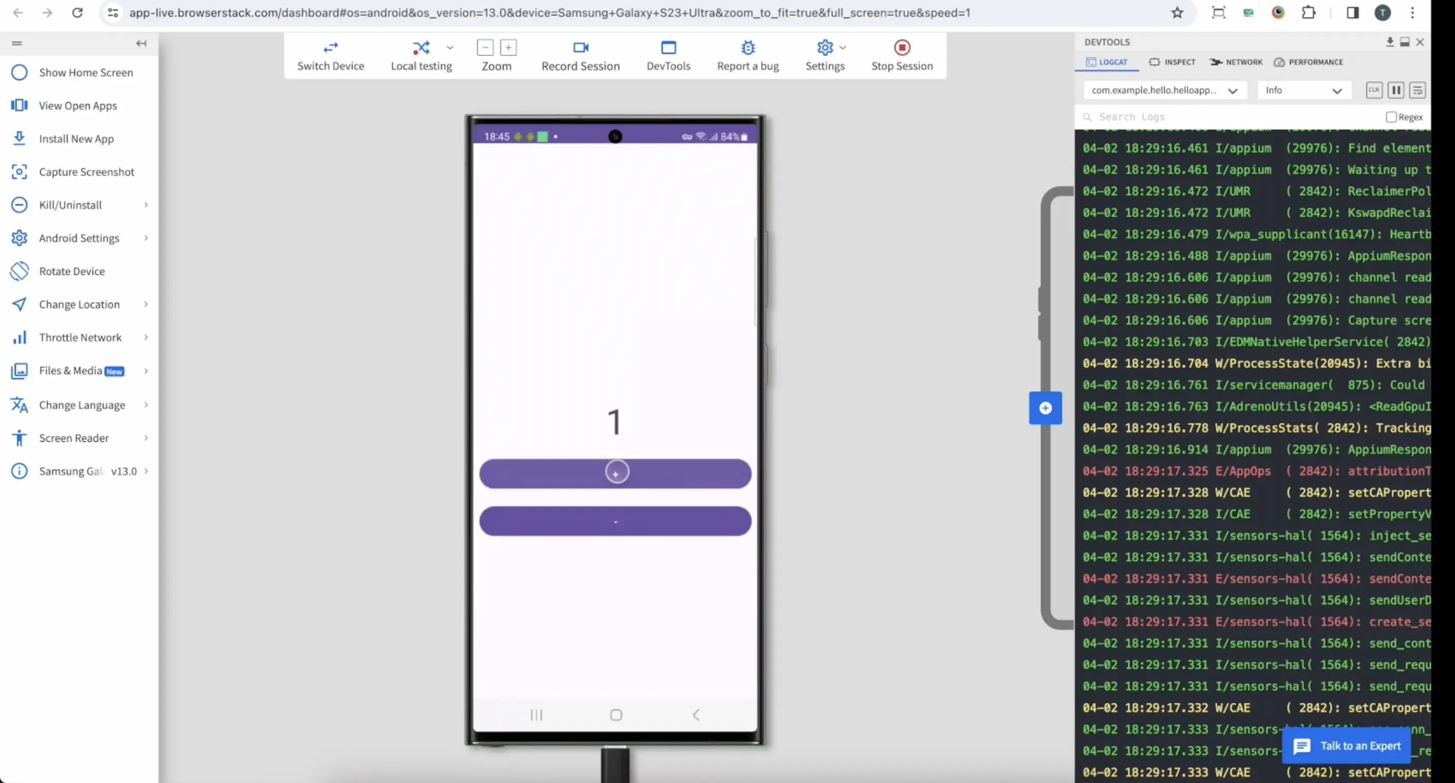Viewport: 1455px width, 783px height.
Task: Open the Inspect tab in DevTools
Action: tap(1172, 62)
